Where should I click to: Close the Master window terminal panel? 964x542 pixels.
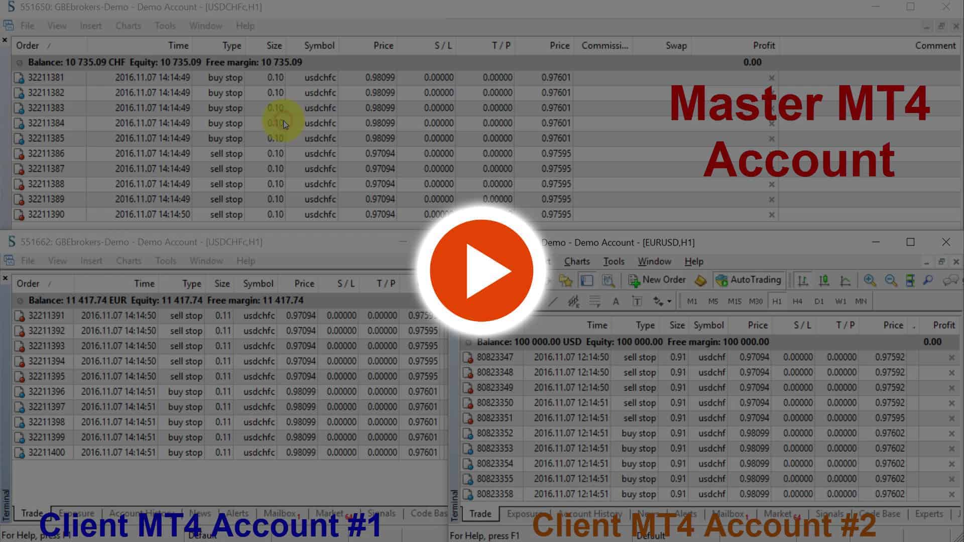5,40
